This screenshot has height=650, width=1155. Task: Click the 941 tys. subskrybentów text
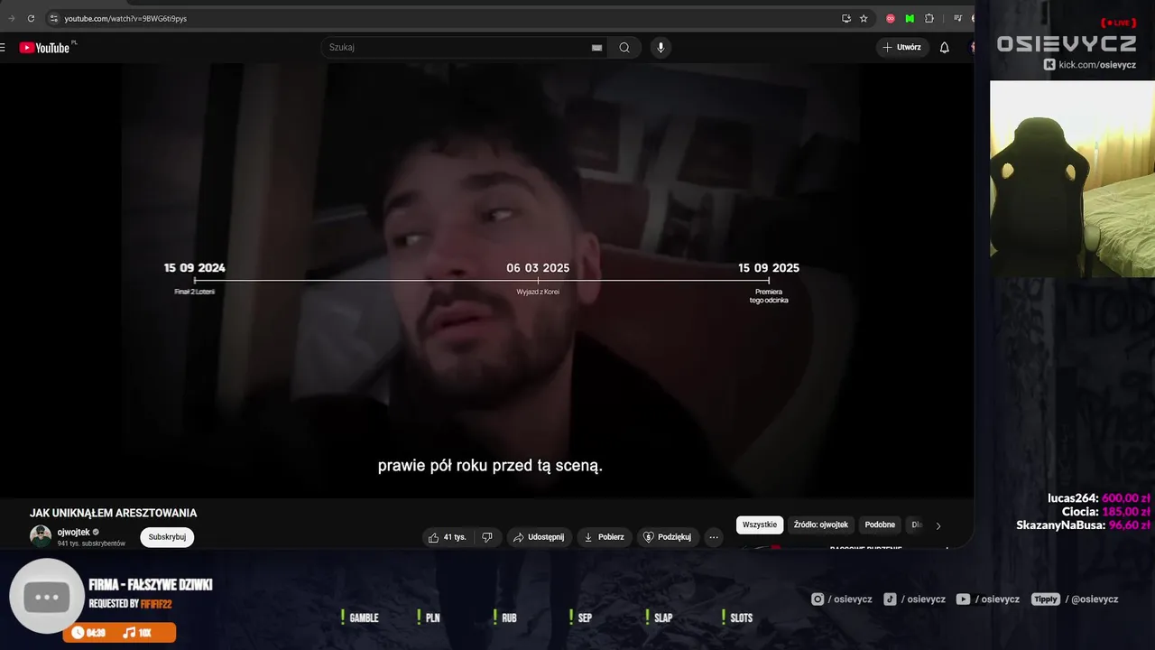(91, 543)
